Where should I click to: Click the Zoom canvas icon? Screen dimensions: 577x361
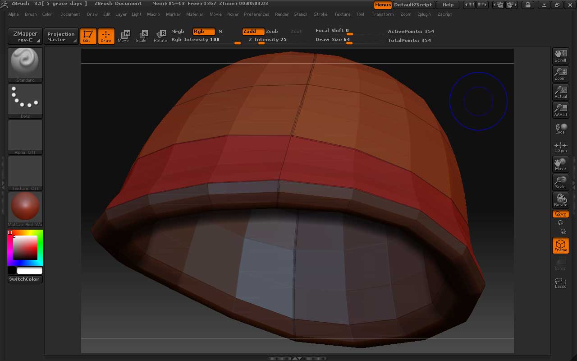[x=560, y=74]
